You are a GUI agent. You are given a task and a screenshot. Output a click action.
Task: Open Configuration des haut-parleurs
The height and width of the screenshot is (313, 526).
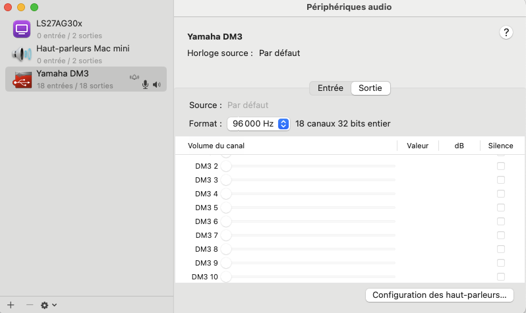pyautogui.click(x=439, y=295)
